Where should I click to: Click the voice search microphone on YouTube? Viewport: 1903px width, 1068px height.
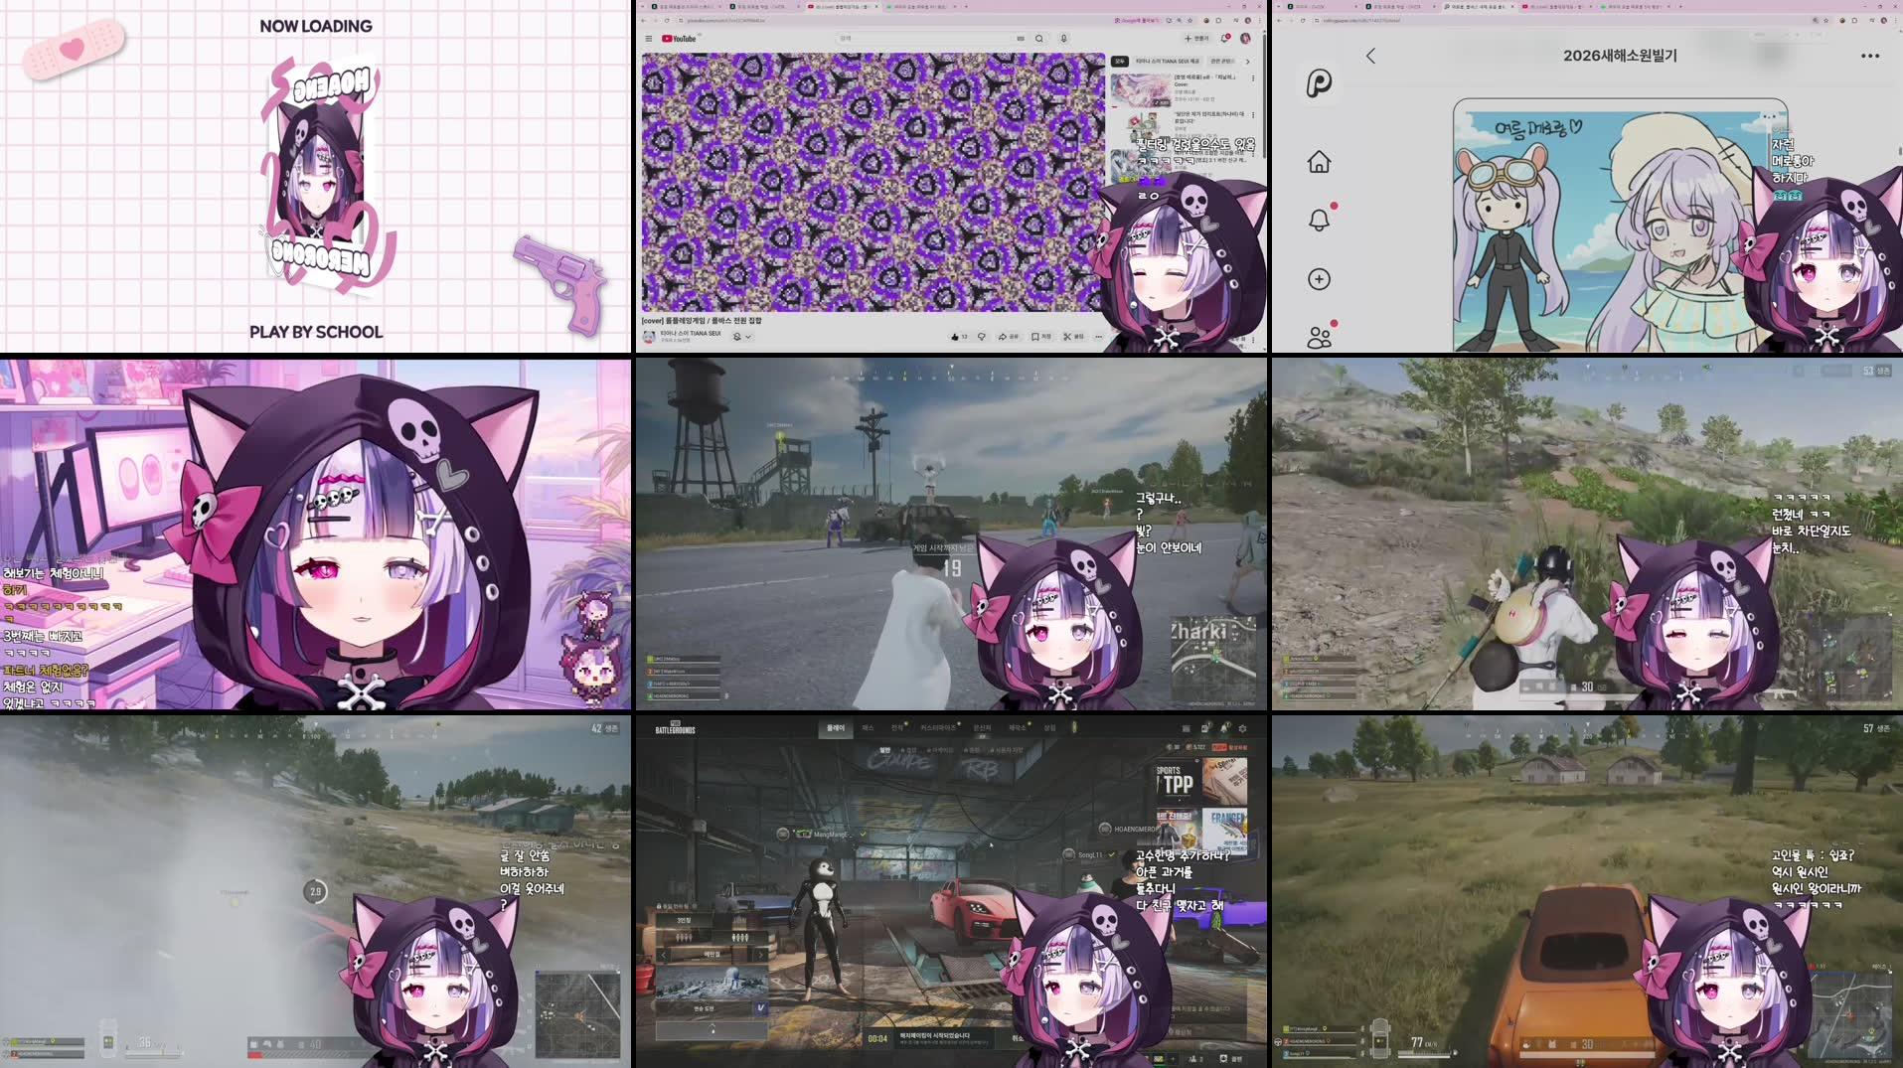pyautogui.click(x=1064, y=38)
